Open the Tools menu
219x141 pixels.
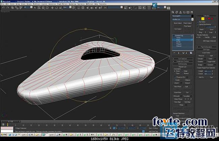point(12,4)
